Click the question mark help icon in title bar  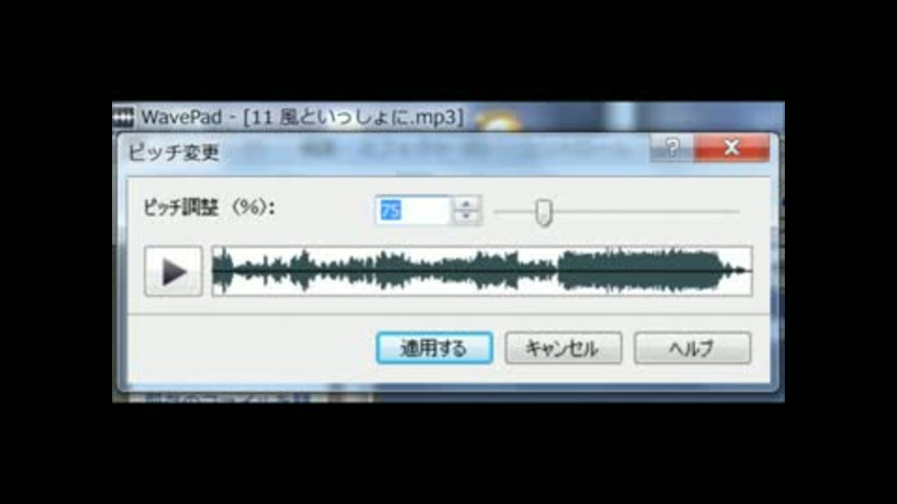pos(672,148)
